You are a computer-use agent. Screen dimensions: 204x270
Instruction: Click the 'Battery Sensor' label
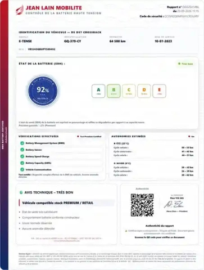pos(34,150)
